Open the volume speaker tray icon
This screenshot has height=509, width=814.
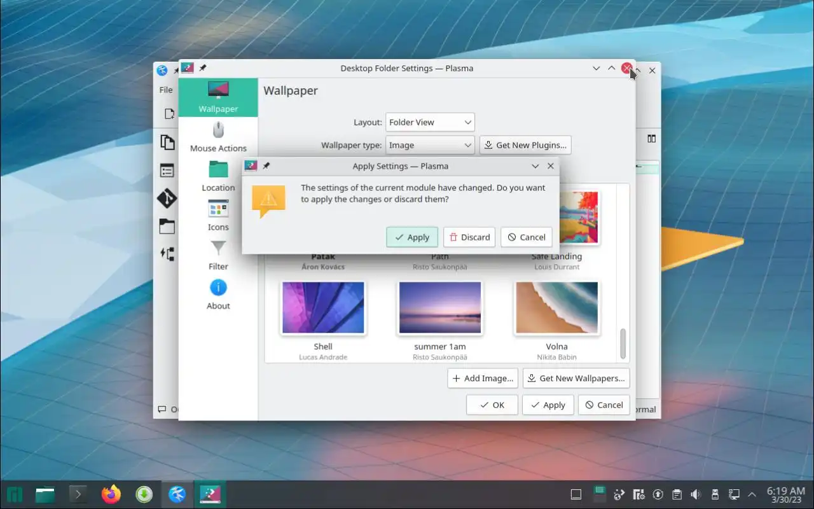tap(696, 494)
